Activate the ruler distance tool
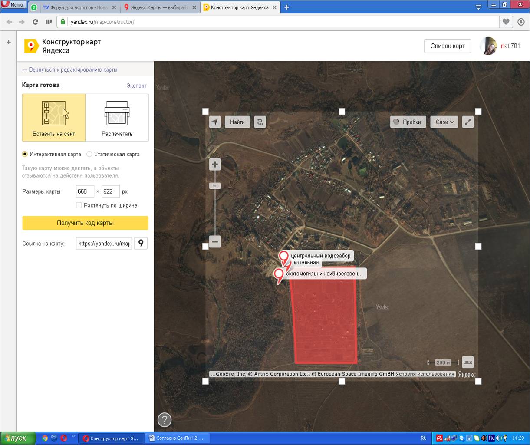This screenshot has width=530, height=445. [467, 362]
